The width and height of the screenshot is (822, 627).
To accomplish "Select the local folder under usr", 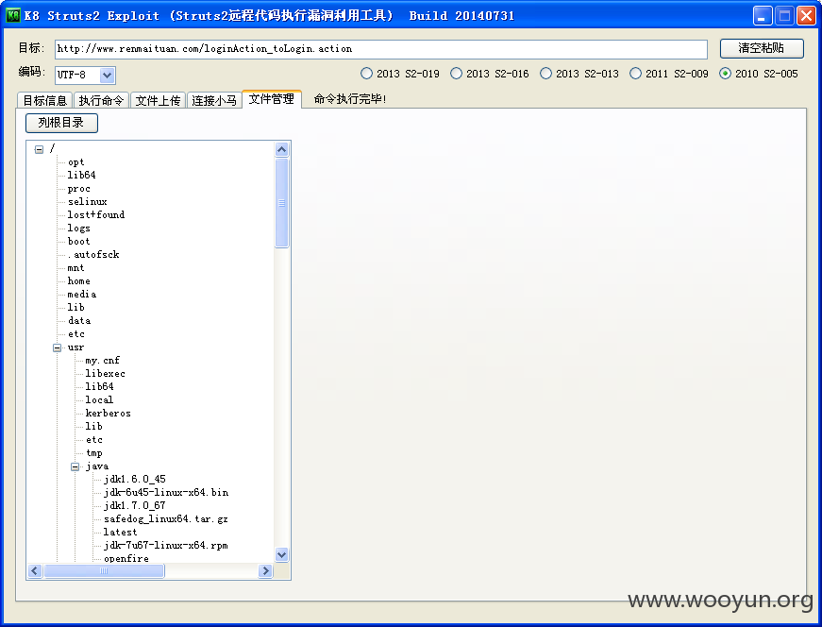I will click(x=99, y=399).
